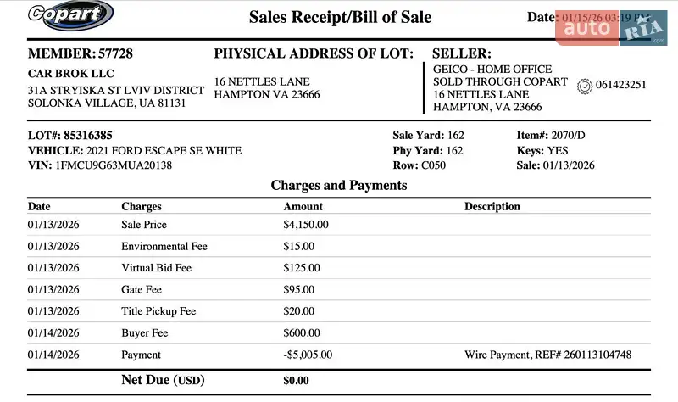
Task: Click the Sale Price amount $4,150.00
Action: 305,225
